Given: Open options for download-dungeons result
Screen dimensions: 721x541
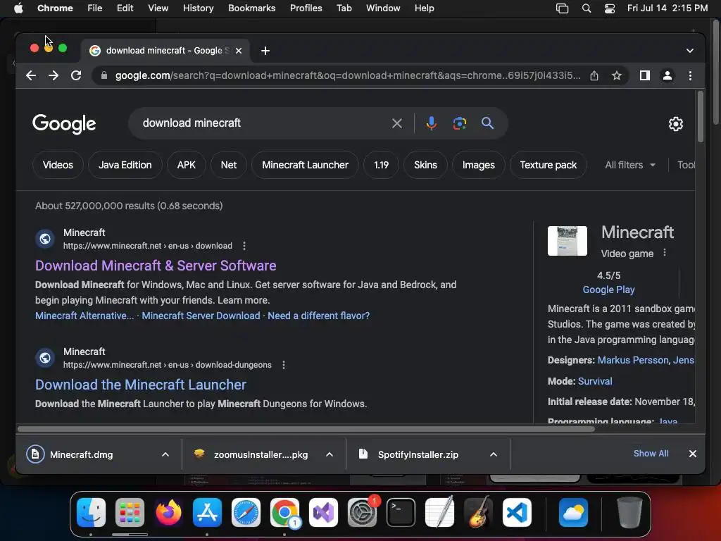Looking at the screenshot, I should coord(284,365).
